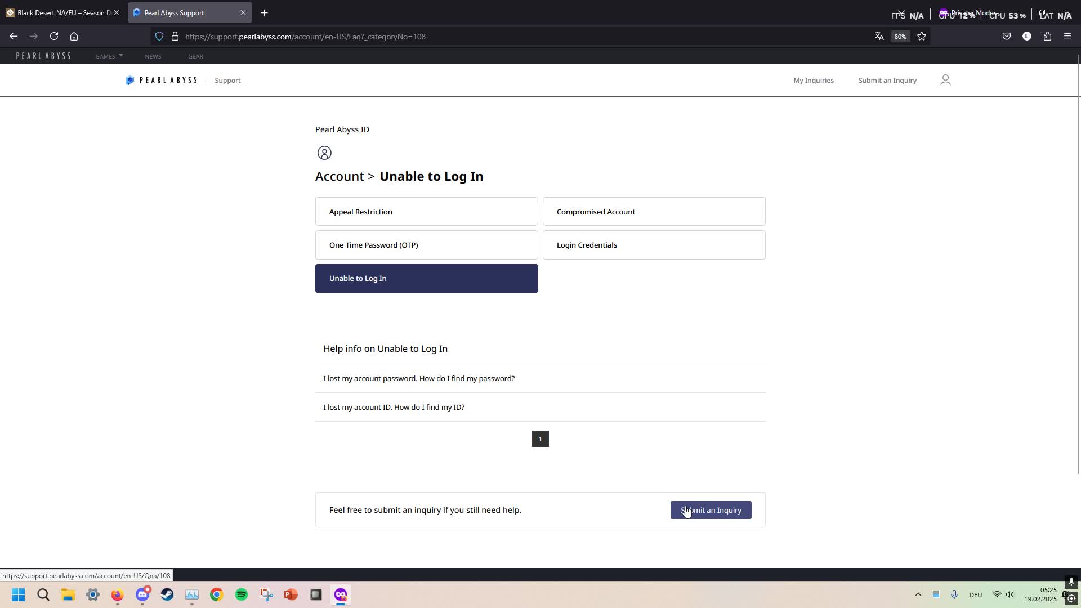Open the Firefox hamburger menu

pyautogui.click(x=1067, y=36)
